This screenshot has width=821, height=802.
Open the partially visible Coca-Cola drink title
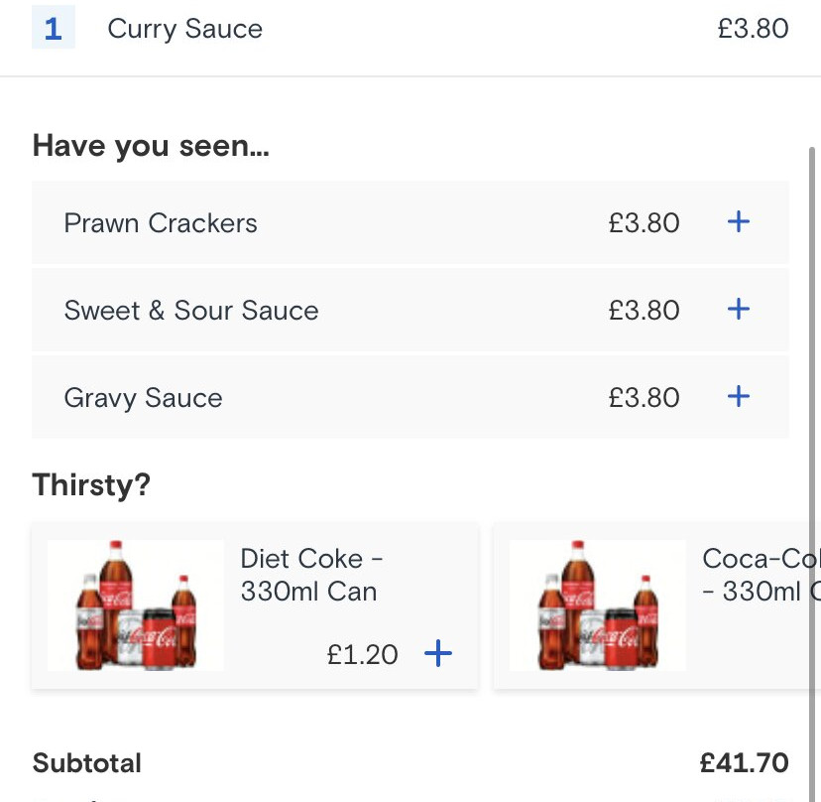pyautogui.click(x=760, y=576)
